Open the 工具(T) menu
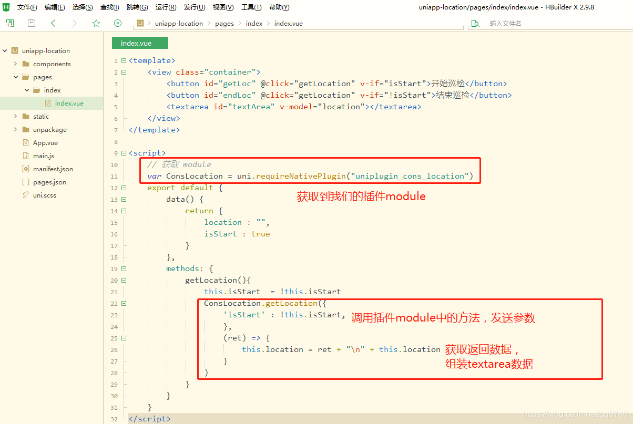 click(251, 7)
